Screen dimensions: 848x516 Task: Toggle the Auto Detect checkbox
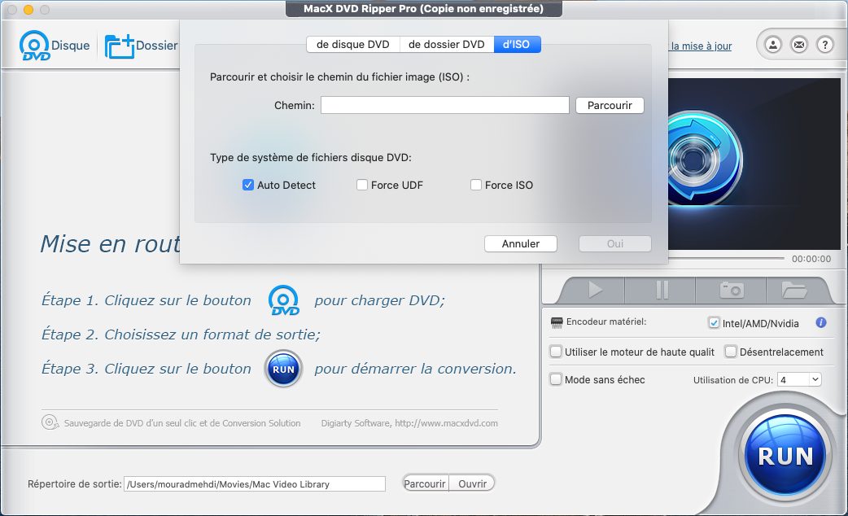pos(248,185)
